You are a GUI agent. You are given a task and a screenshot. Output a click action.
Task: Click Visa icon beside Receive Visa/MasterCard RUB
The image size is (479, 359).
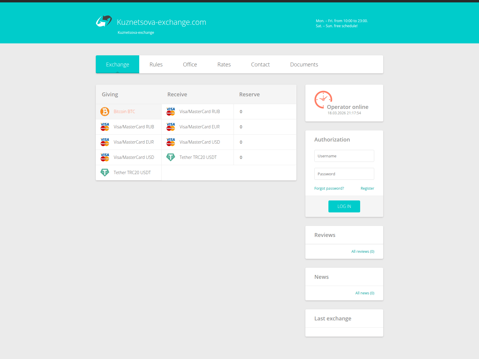171,112
